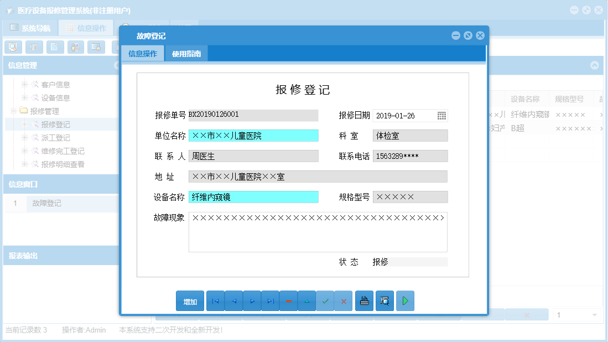Click the print icon in the dialog toolbar
Viewport: 608px width, 342px height.
(365, 300)
